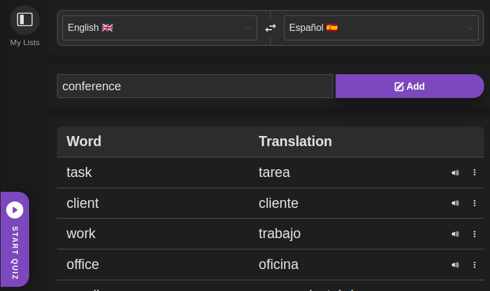Click the Add button
Screen dimensions: 490x291
pyautogui.click(x=409, y=86)
